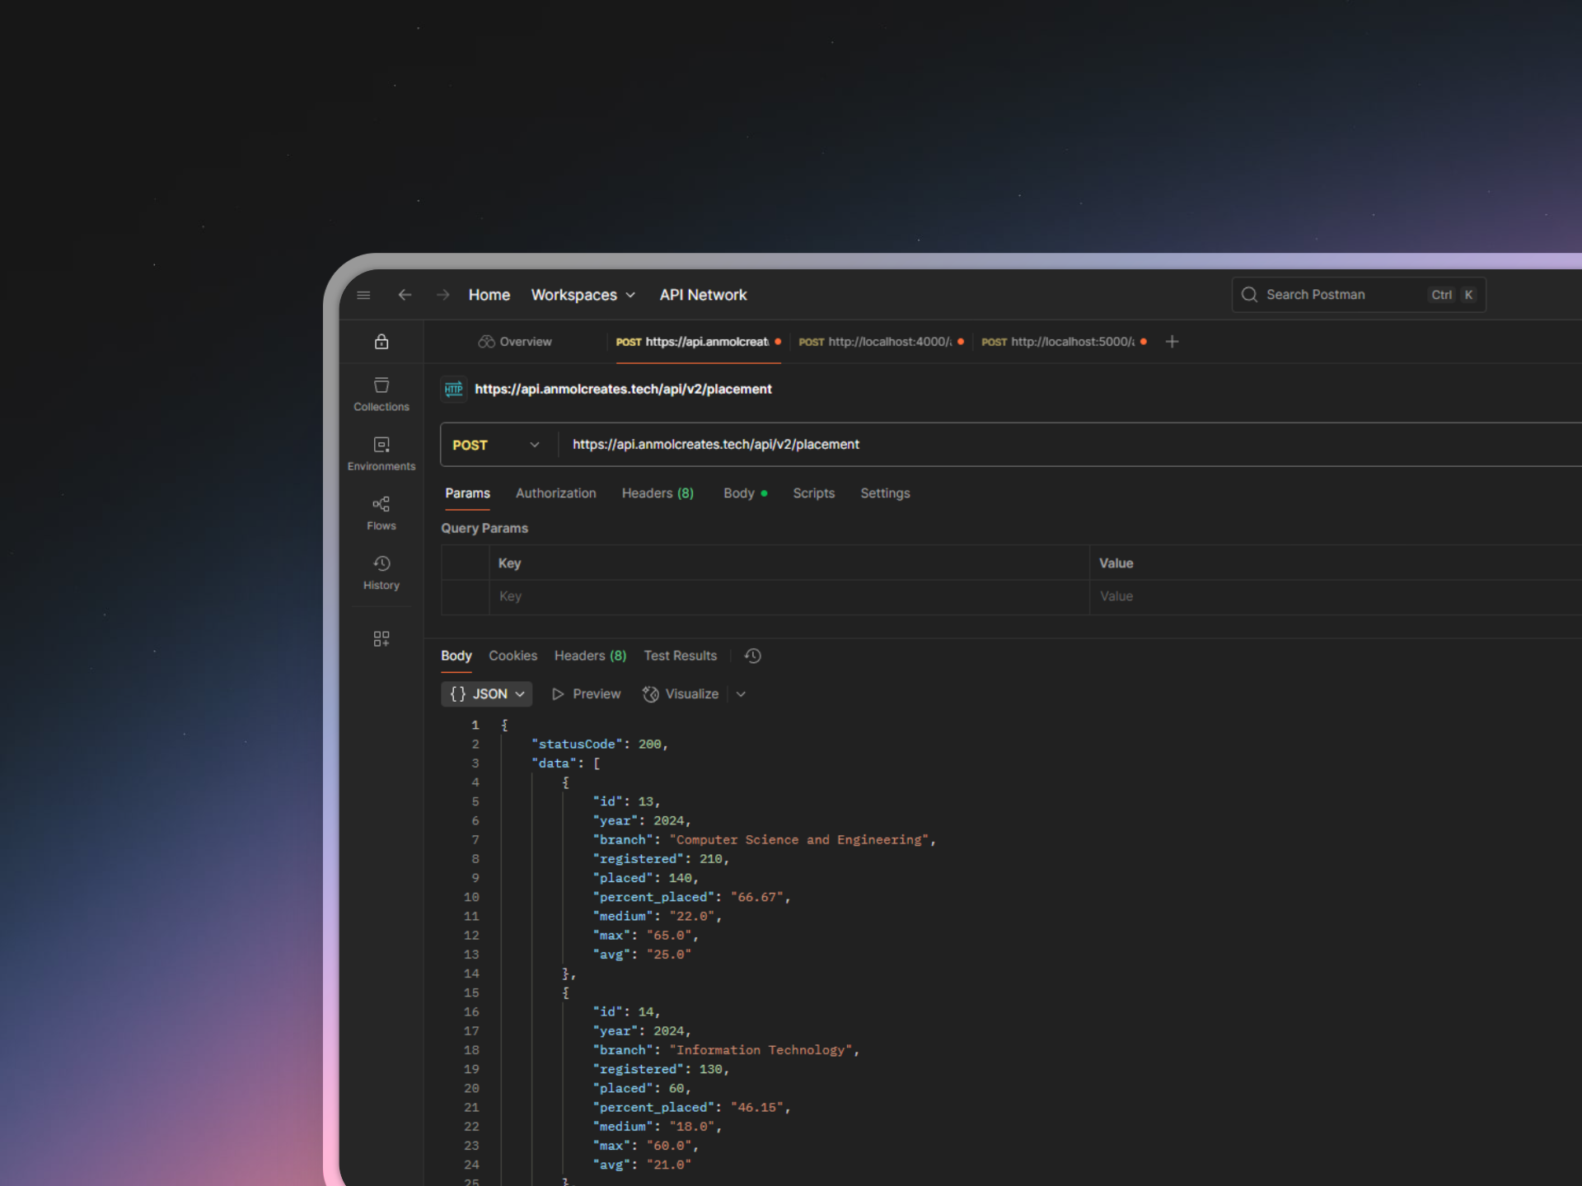Open response history with the clock icon

(752, 656)
